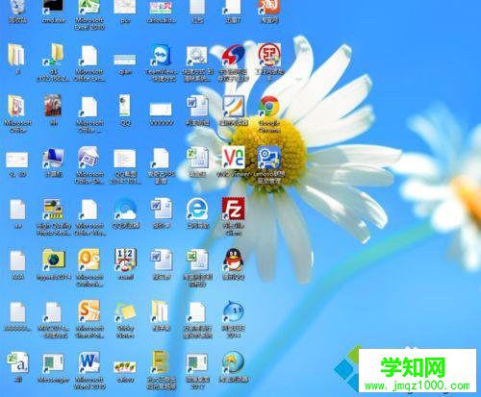Screen dimensions: 481x397
Task: Open Microsoft Outlook shortcut
Action: (x=89, y=260)
